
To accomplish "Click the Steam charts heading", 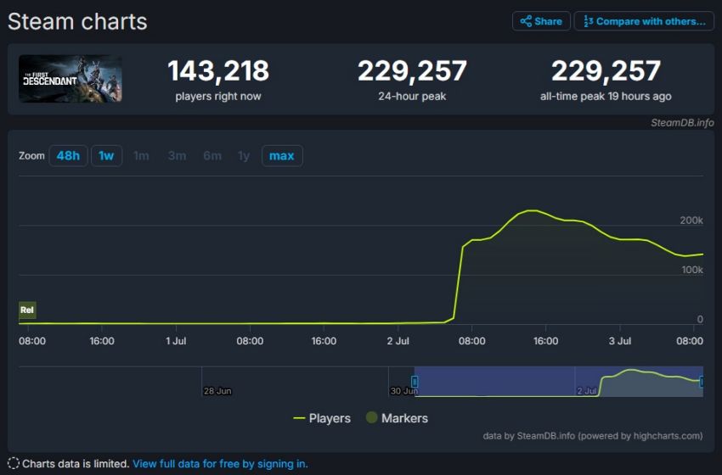I will (77, 21).
